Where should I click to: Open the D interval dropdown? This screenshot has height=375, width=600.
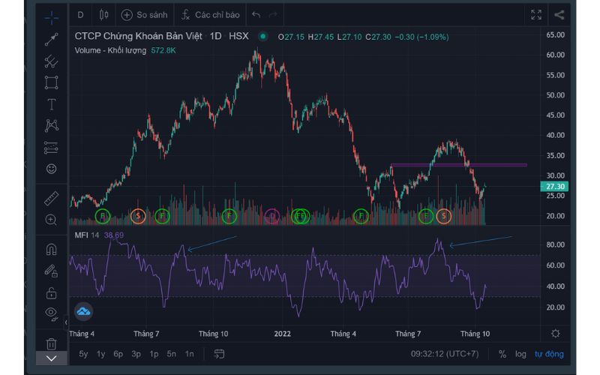click(x=80, y=14)
